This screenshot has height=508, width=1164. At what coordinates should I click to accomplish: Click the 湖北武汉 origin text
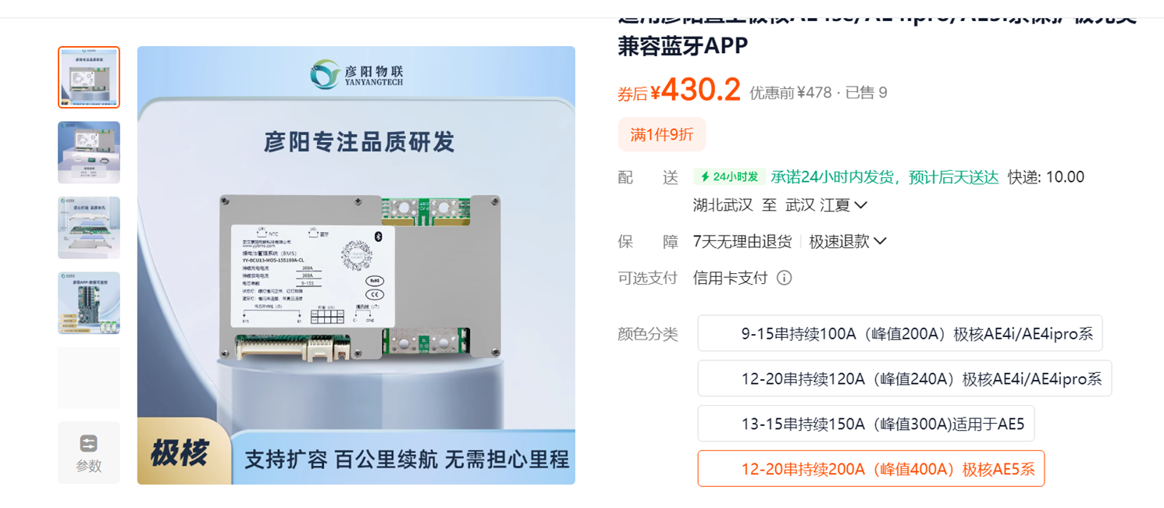[723, 205]
